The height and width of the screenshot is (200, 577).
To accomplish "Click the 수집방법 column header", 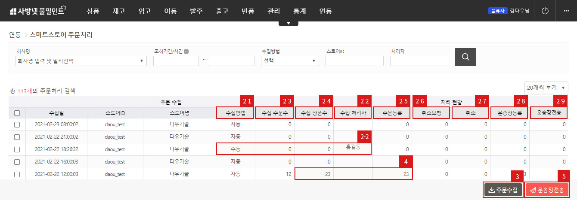I will tap(236, 113).
